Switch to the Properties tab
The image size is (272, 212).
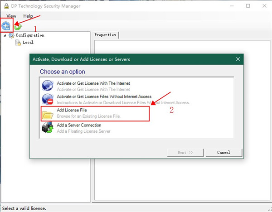105,35
